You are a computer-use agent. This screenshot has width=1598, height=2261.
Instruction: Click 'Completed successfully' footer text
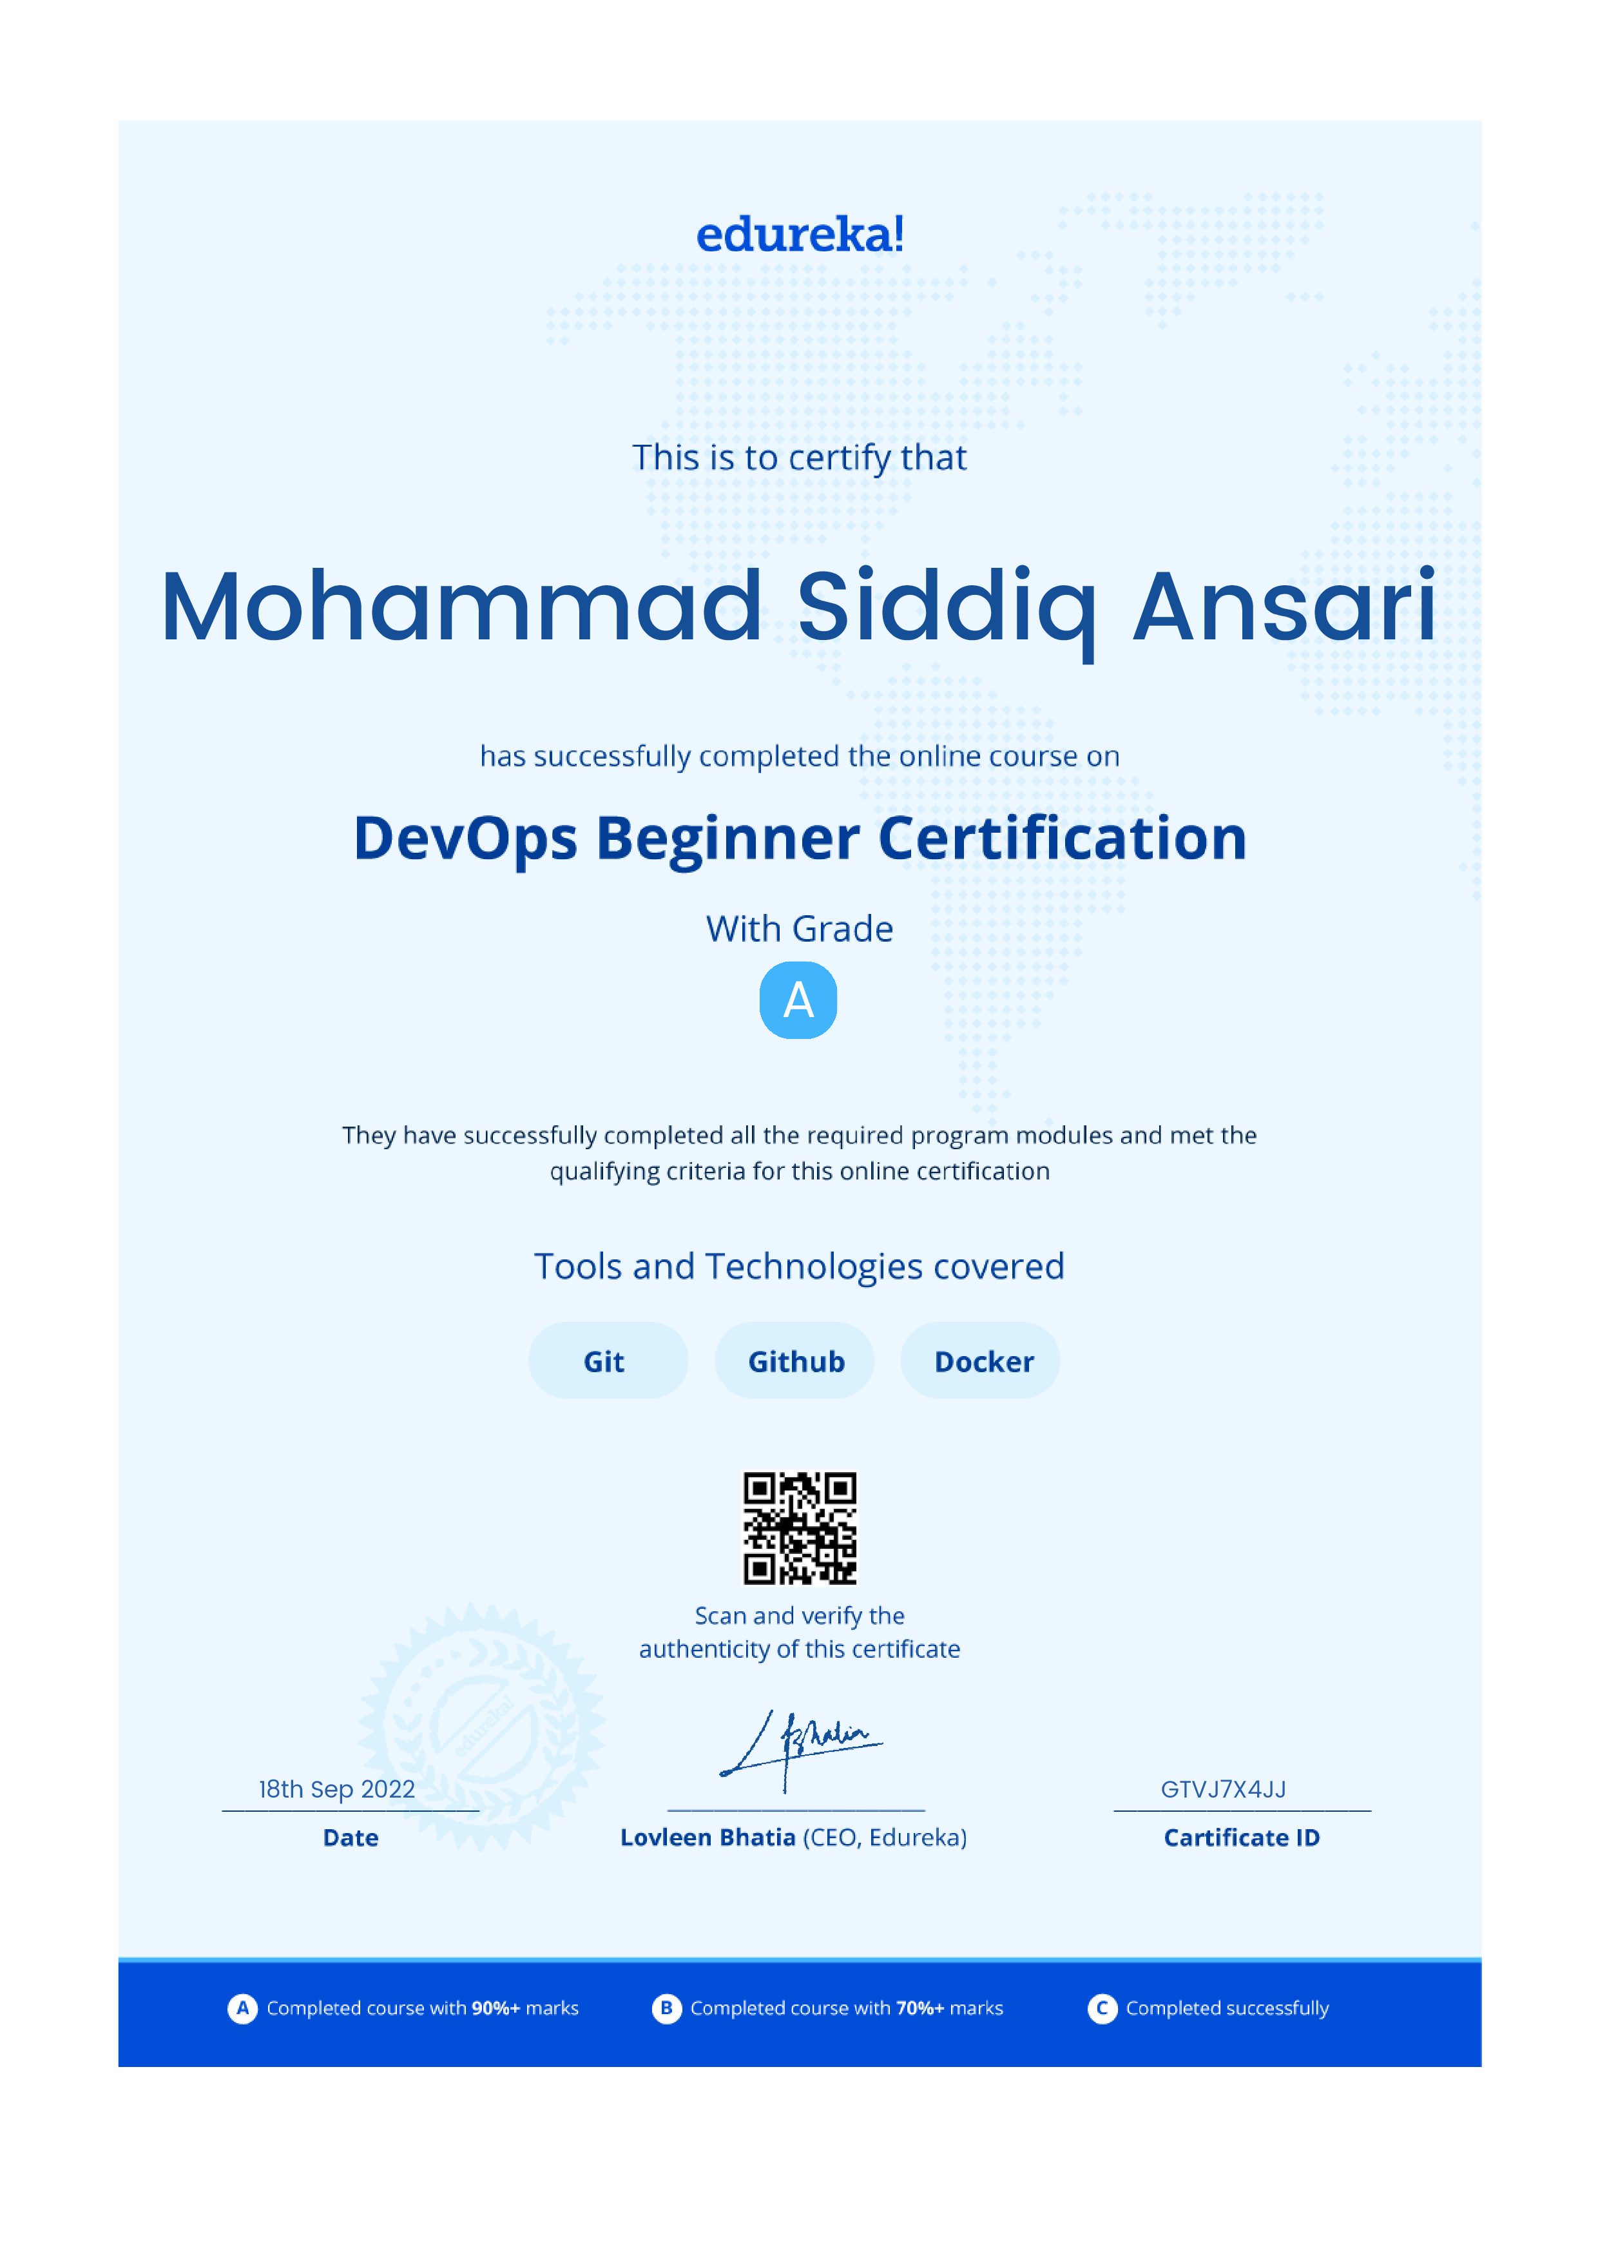coord(1227,2008)
